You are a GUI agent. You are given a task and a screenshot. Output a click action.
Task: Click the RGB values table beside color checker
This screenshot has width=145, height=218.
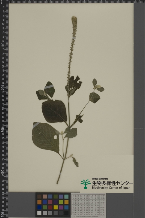pyautogui.click(x=88, y=205)
